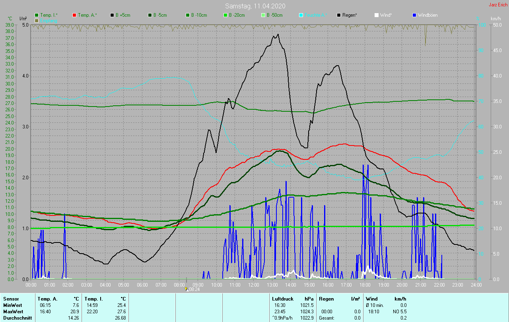Click the '24:00' time axis label
This screenshot has height=322, width=509.
[x=476, y=285]
